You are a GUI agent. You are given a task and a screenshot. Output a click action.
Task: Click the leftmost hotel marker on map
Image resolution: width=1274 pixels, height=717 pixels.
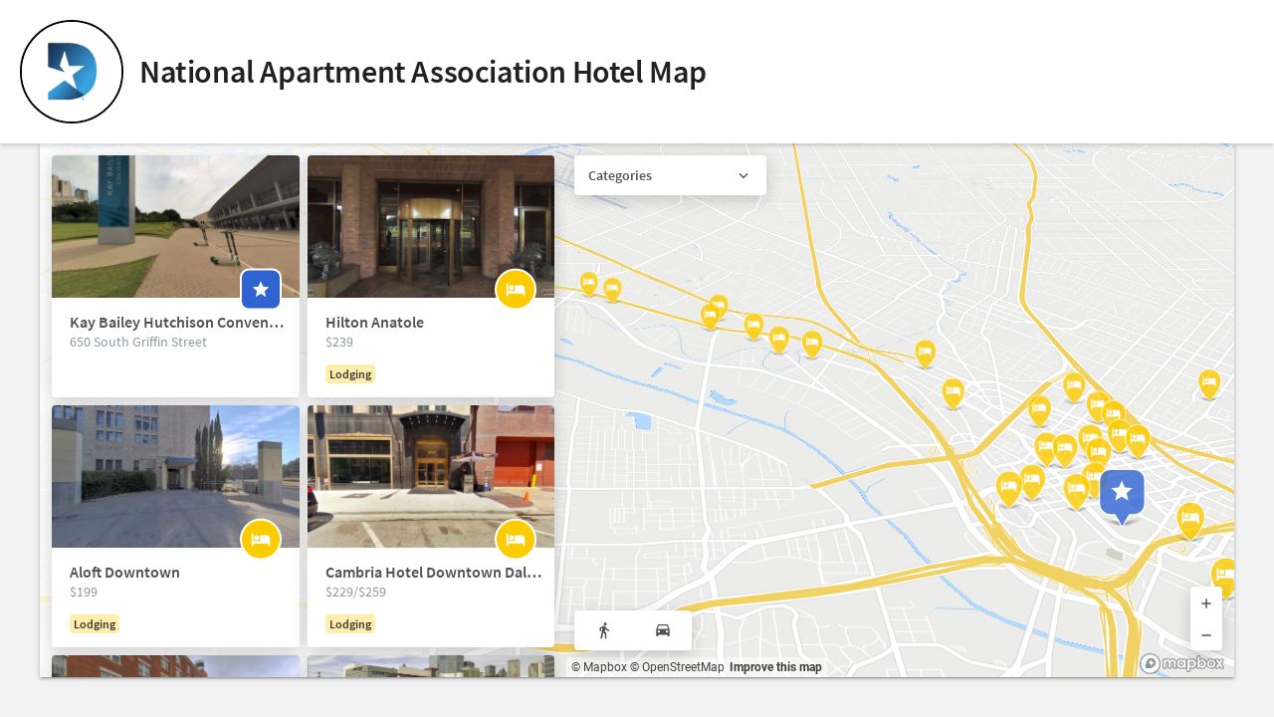[588, 284]
